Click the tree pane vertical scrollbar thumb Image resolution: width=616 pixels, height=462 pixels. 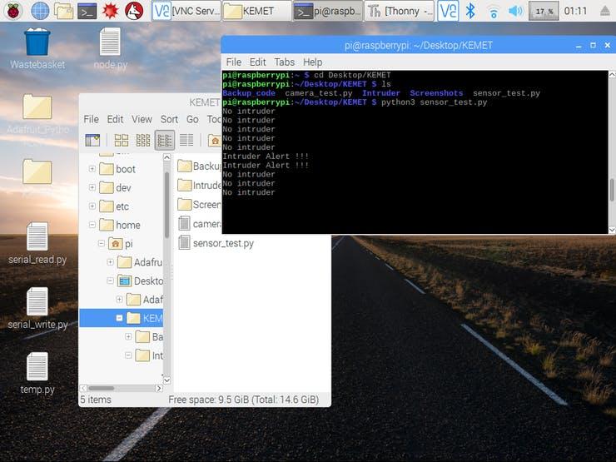tap(167, 204)
